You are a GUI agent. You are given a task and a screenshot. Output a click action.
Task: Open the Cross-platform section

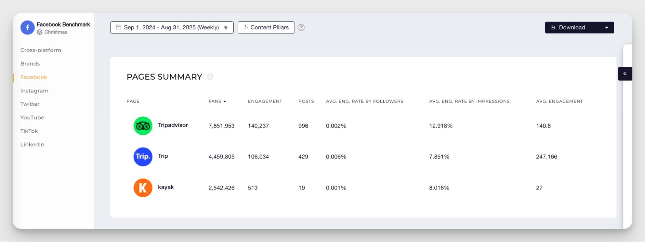pyautogui.click(x=41, y=50)
